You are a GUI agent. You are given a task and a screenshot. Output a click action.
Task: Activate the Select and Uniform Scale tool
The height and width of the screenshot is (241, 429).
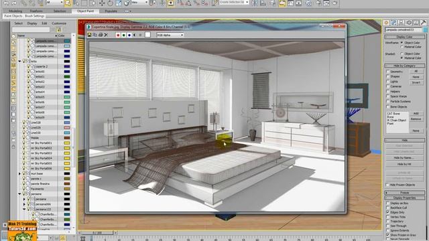click(119, 3)
